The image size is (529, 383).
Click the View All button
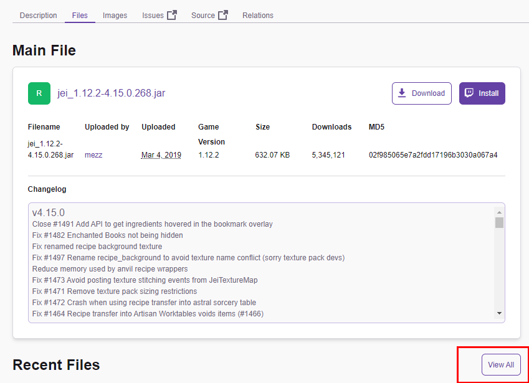(x=501, y=364)
